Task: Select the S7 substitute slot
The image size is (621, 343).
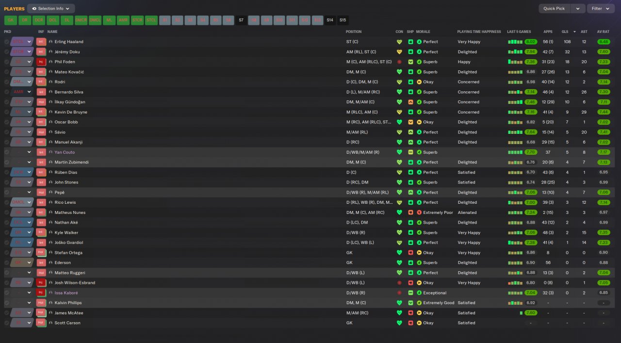Action: (x=241, y=20)
